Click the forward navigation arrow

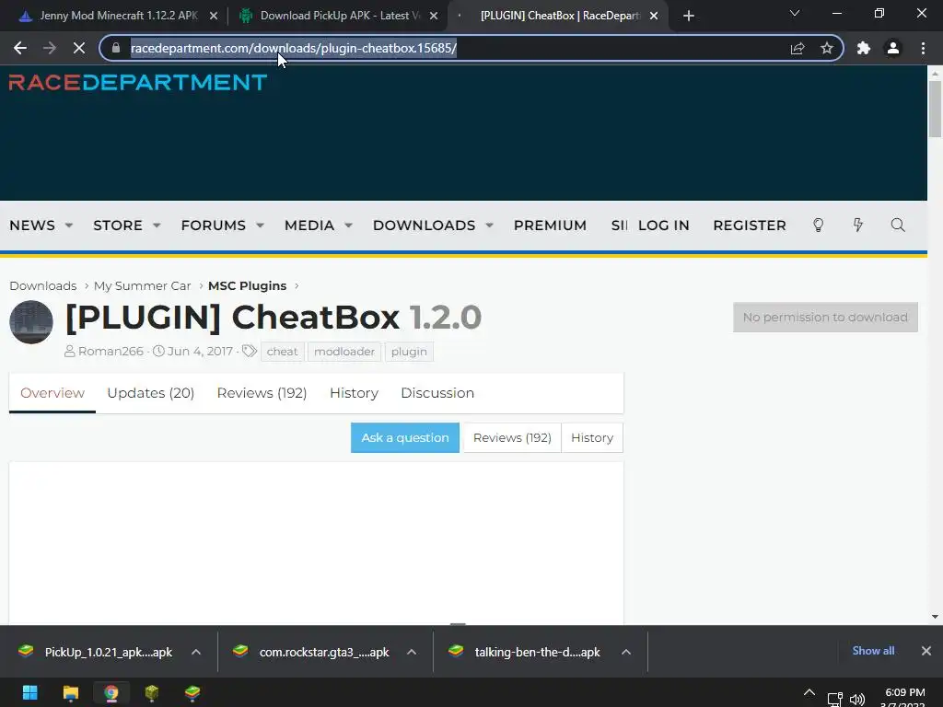coord(50,48)
